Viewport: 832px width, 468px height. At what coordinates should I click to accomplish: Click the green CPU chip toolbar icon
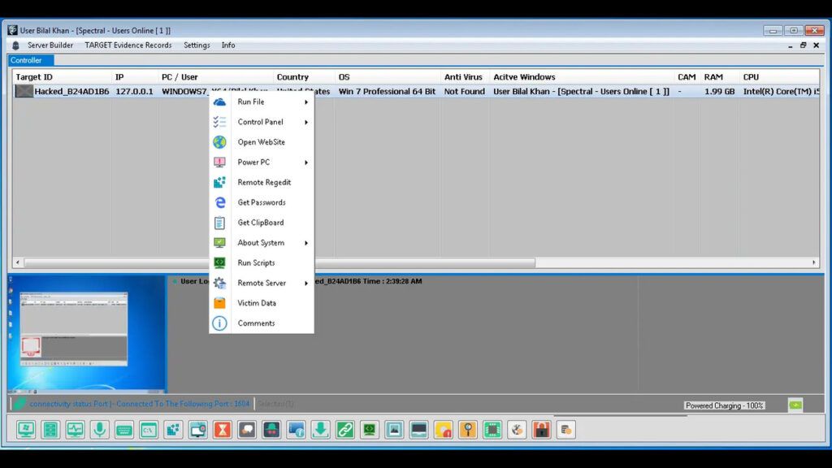492,429
